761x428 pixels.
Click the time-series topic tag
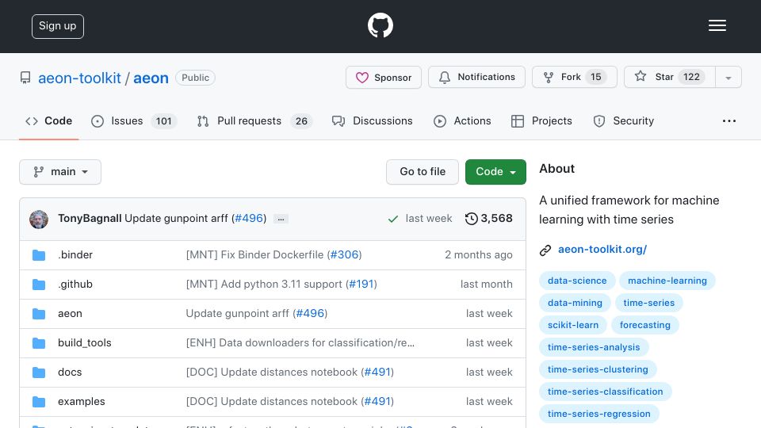[x=649, y=303]
